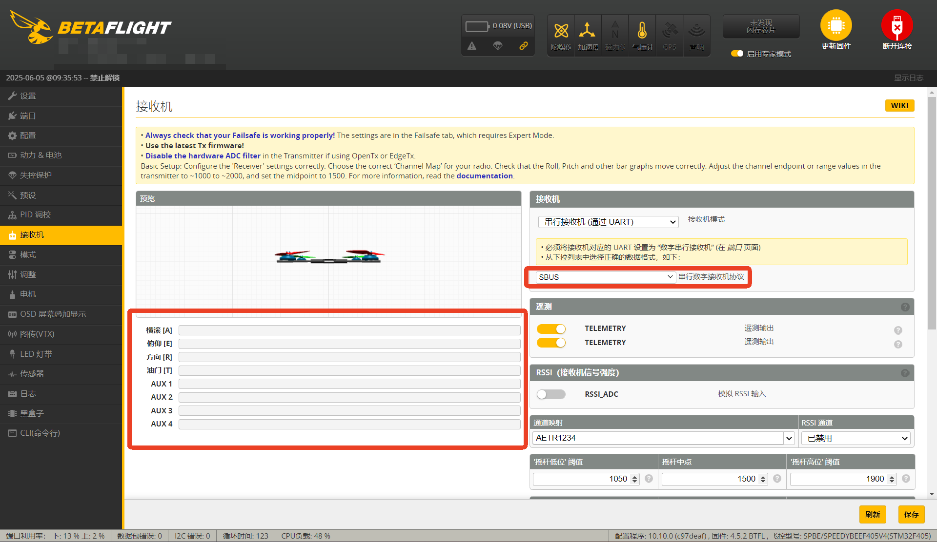Open the Presets (预设) tab
Image resolution: width=937 pixels, height=542 pixels.
(x=61, y=195)
